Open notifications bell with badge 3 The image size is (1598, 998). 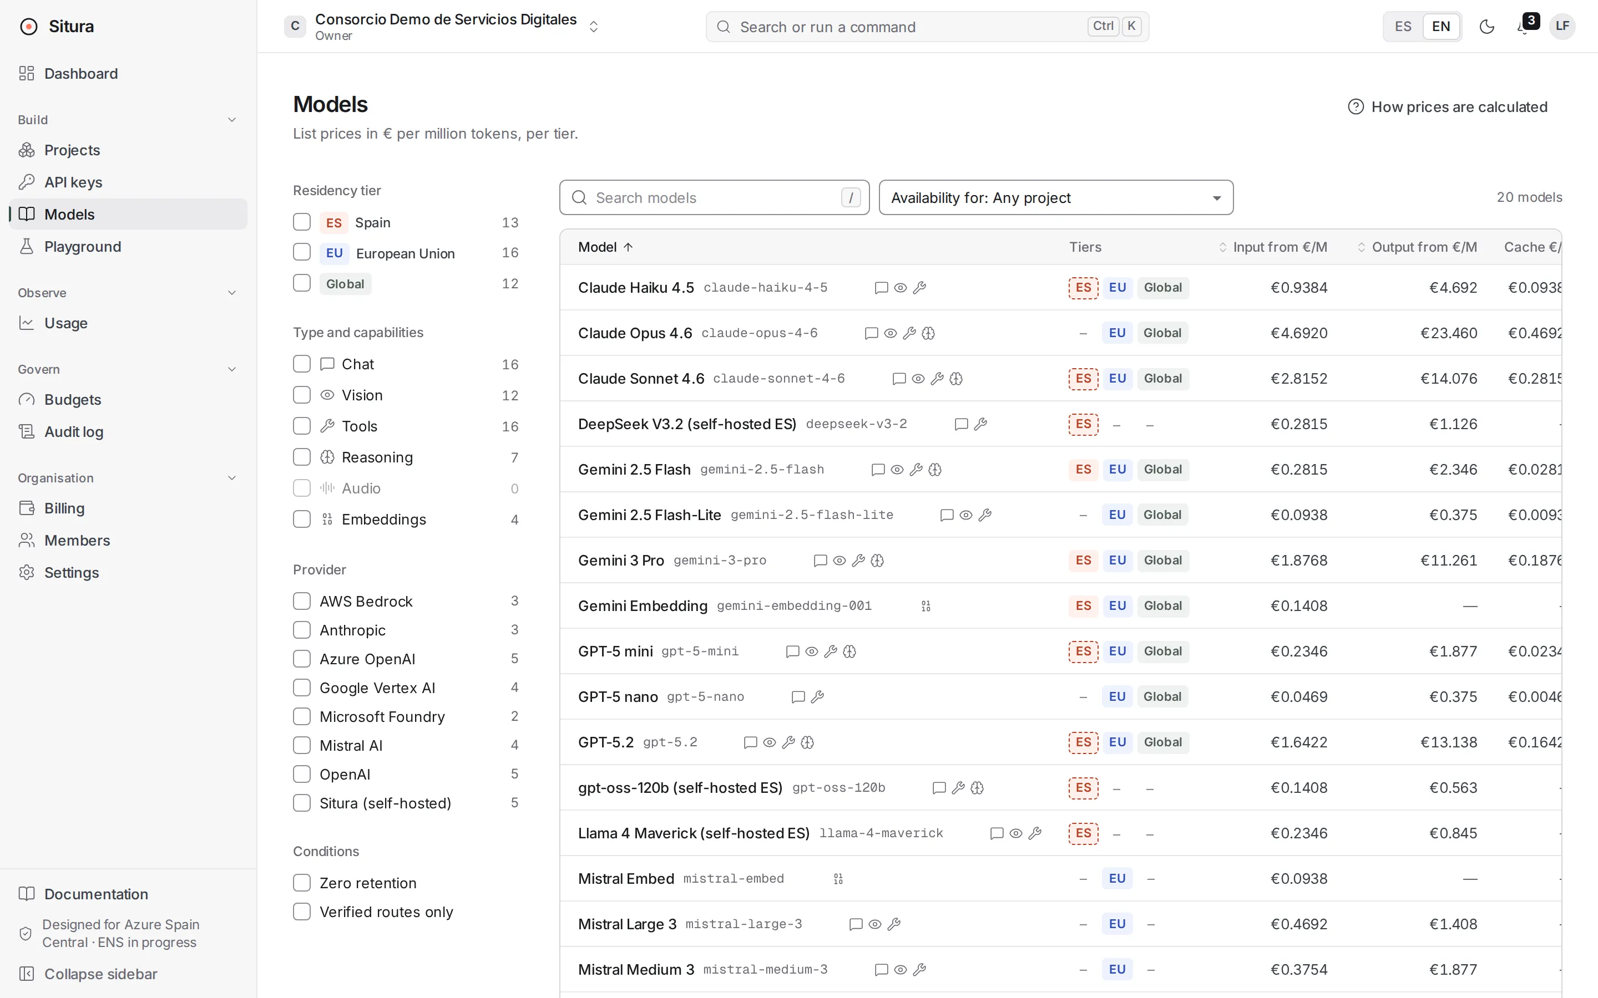(1524, 27)
